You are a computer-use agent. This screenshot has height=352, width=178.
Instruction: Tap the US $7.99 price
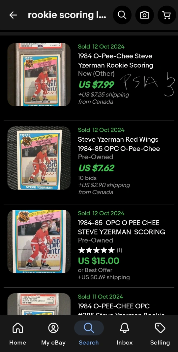96,85
